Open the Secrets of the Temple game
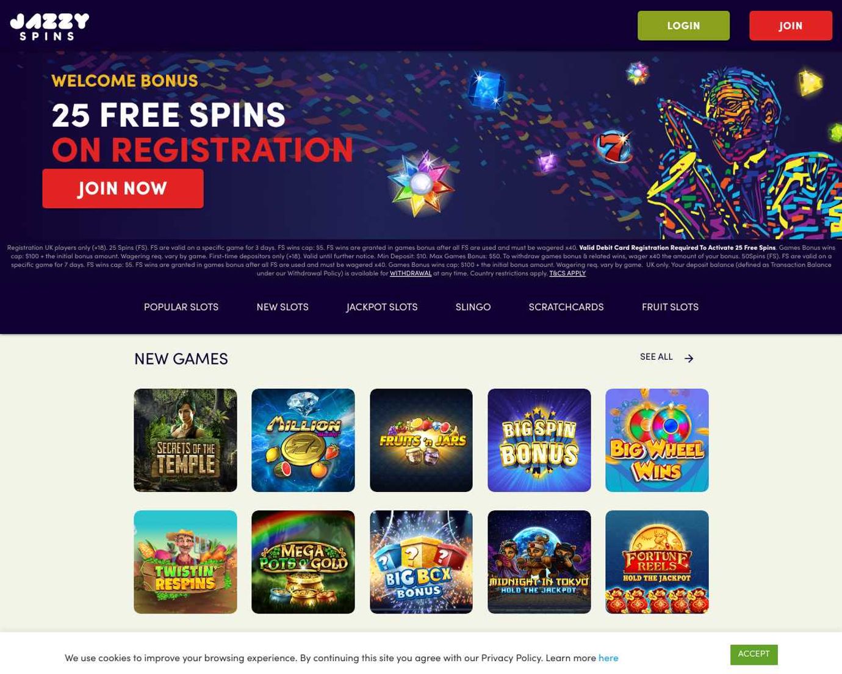This screenshot has height=674, width=842. click(185, 440)
